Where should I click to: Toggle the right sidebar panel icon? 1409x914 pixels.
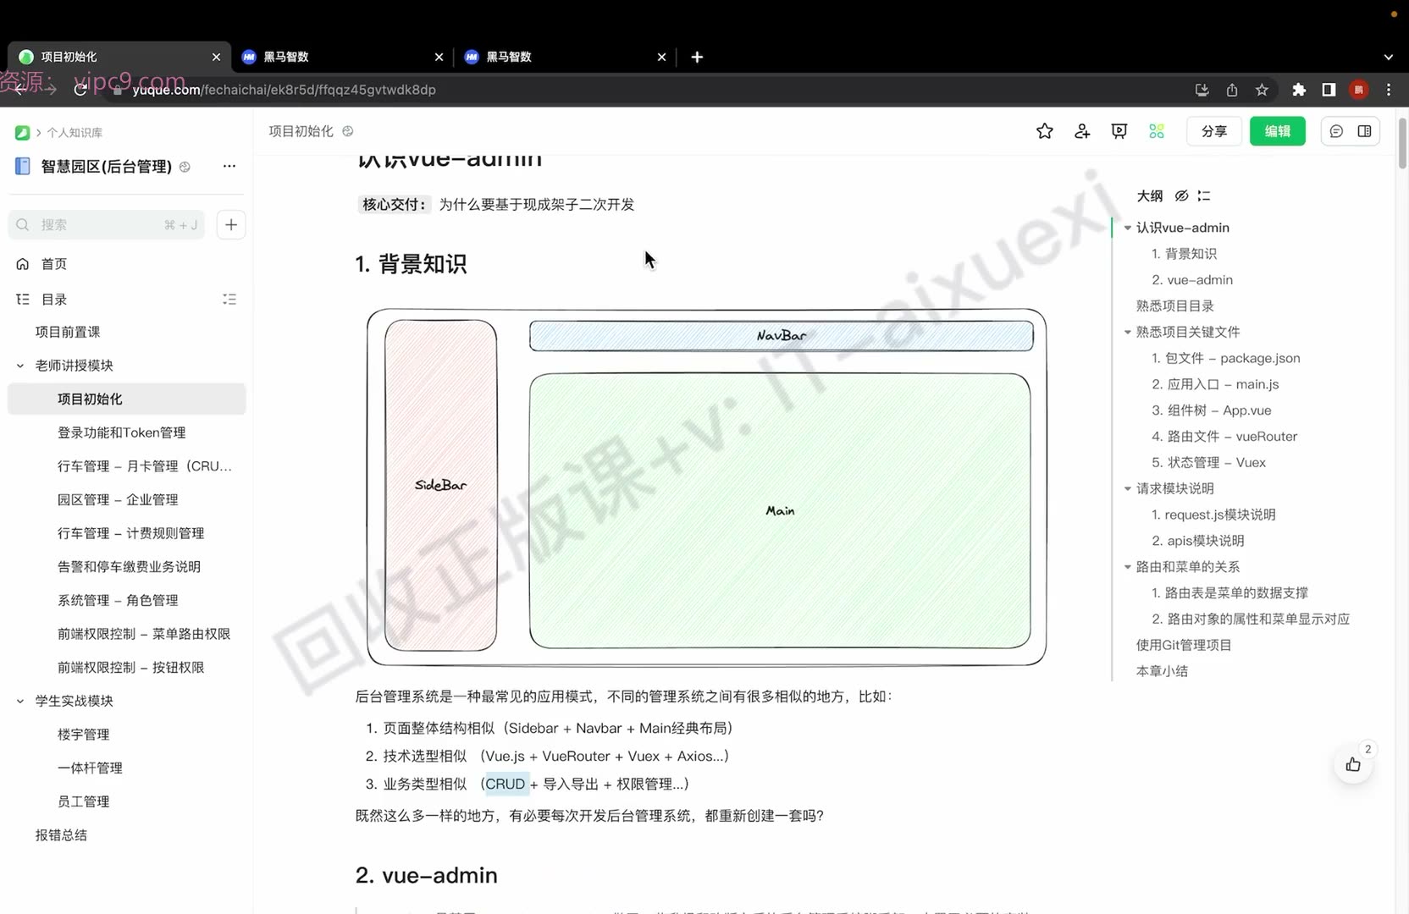tap(1364, 131)
